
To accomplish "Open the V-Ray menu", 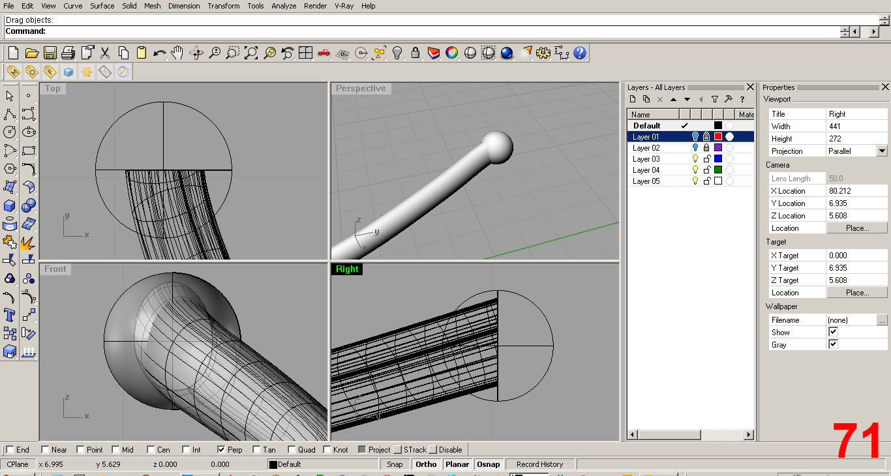I will coord(344,6).
